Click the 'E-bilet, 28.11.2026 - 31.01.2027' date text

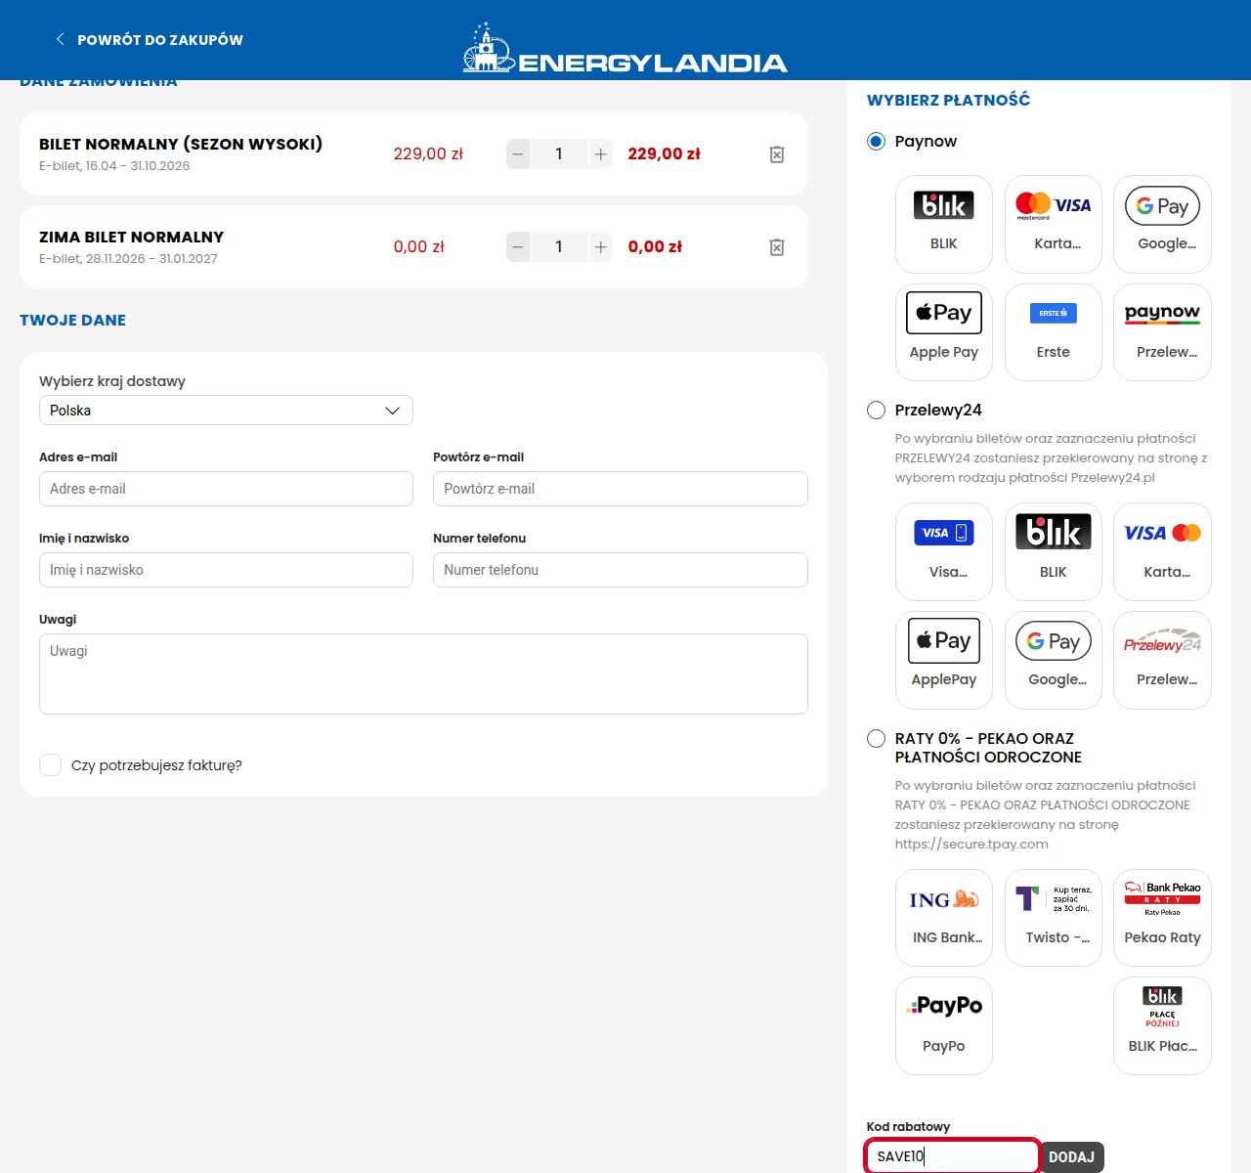(128, 259)
